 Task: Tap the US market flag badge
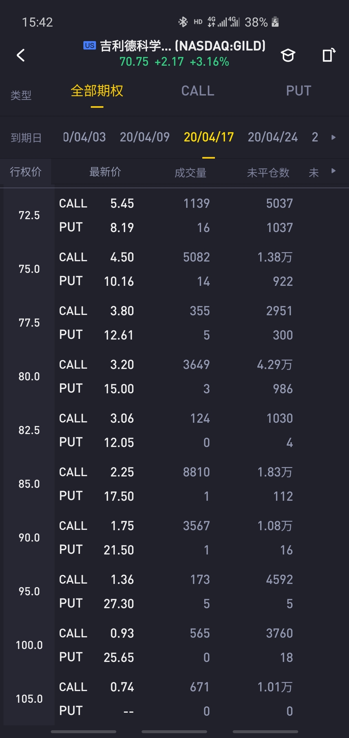point(90,45)
